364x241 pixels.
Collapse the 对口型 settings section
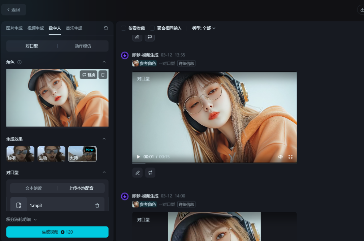coord(104,172)
